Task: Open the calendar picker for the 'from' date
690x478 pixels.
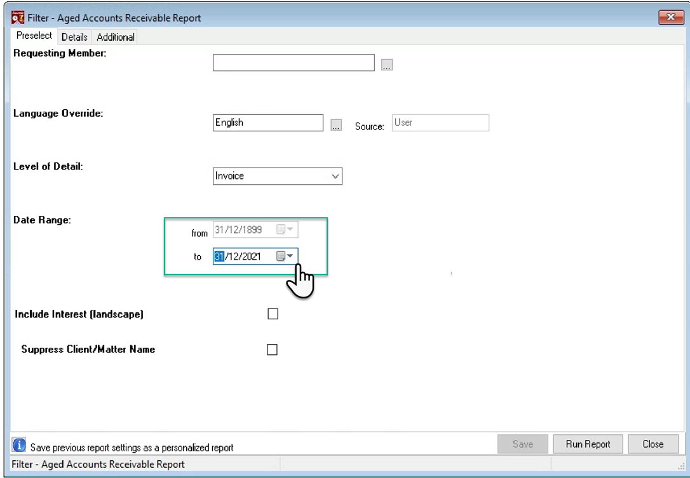Action: [285, 230]
